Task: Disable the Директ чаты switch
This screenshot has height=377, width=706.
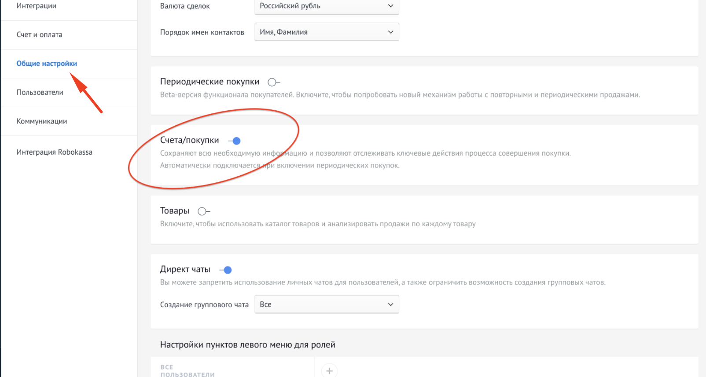Action: [226, 270]
